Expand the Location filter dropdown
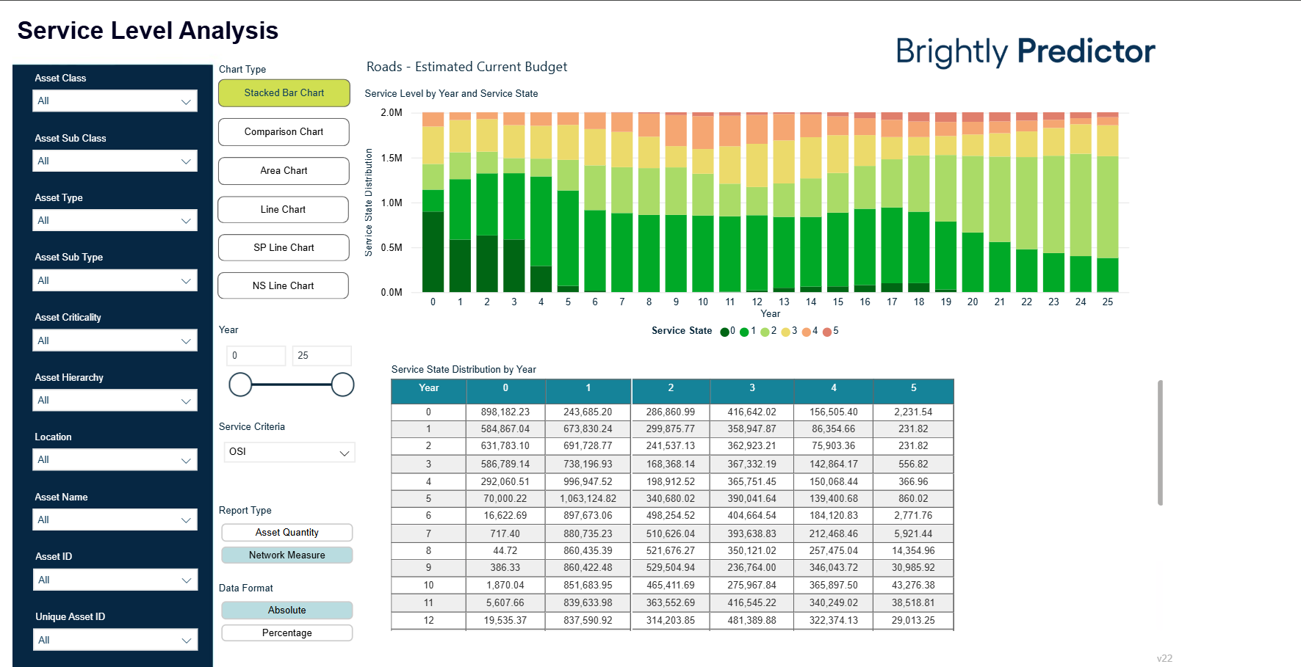 tap(115, 460)
